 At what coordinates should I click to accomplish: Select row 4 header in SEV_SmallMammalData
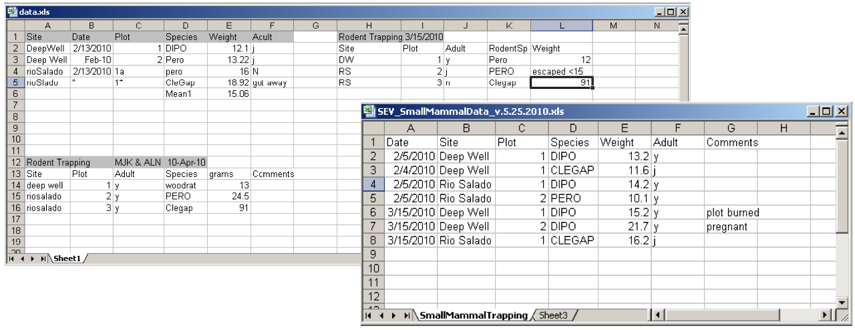click(373, 184)
